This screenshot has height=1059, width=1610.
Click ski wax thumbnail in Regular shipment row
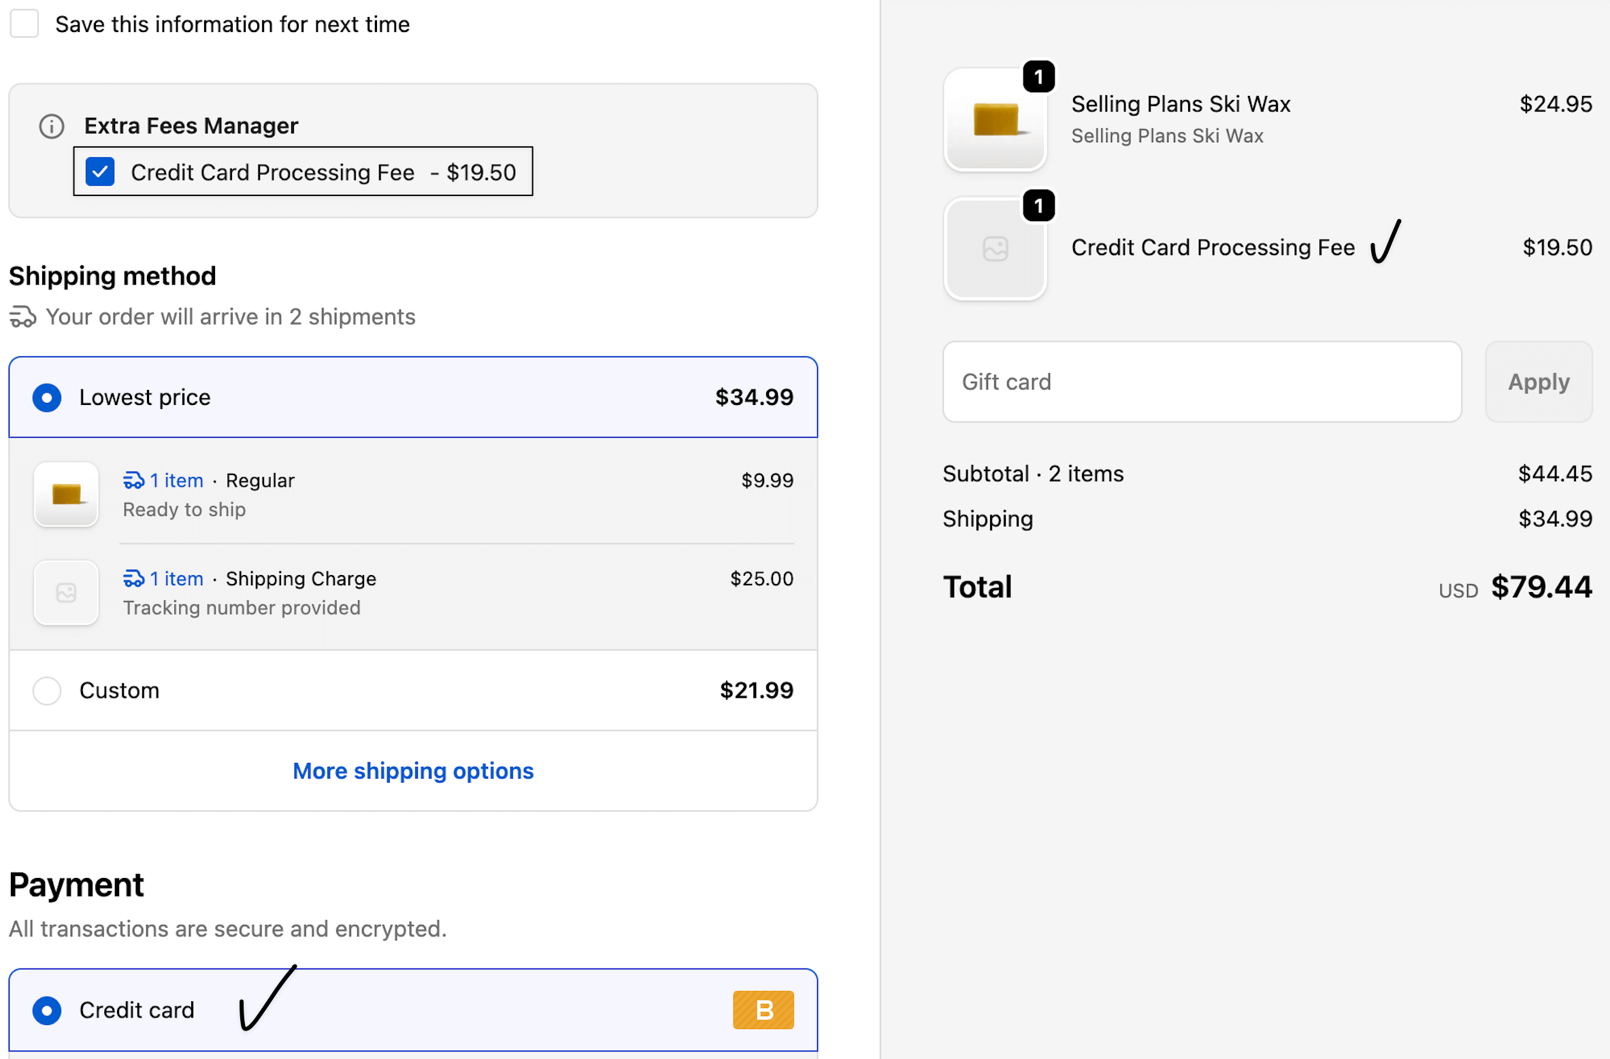click(66, 494)
